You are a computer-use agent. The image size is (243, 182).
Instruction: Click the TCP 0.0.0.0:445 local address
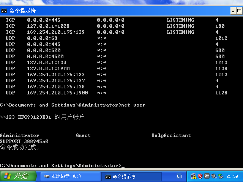(x=44, y=20)
